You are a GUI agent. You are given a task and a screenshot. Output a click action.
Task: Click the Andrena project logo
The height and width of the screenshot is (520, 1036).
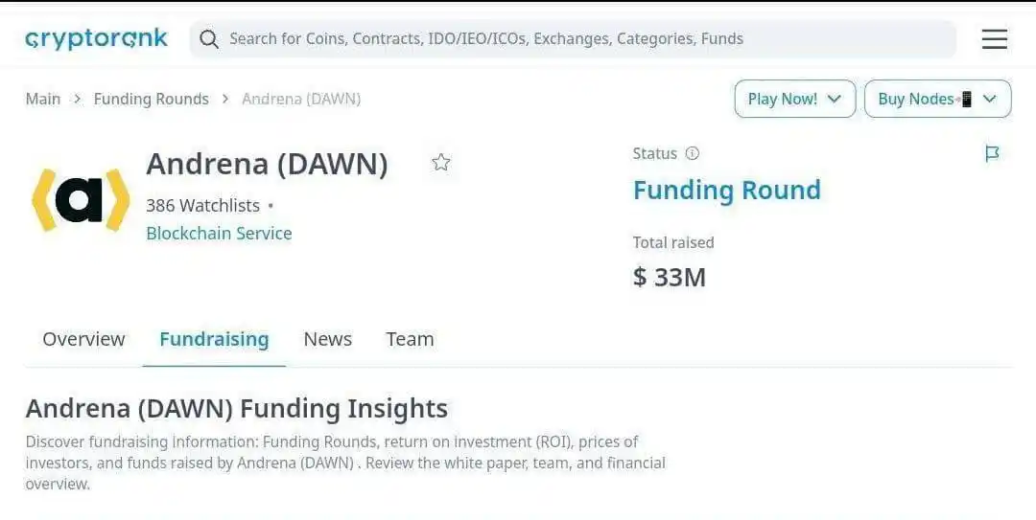[x=81, y=199]
